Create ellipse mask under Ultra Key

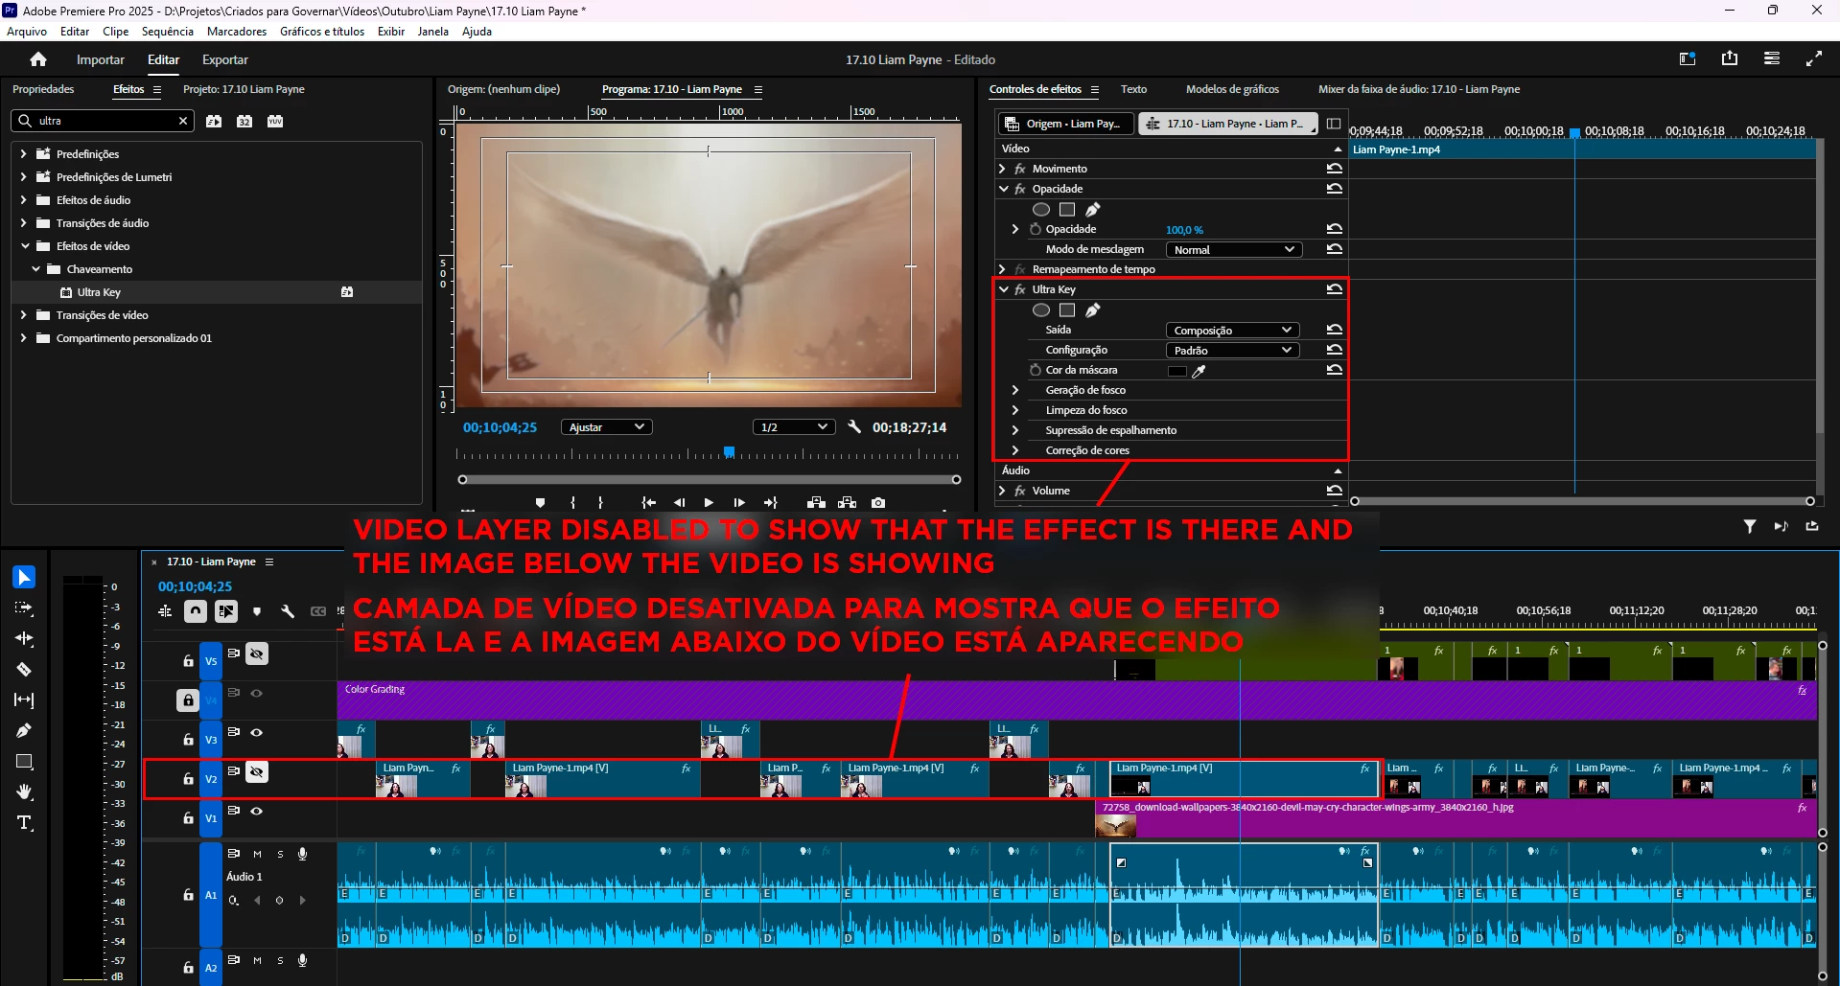click(1041, 310)
